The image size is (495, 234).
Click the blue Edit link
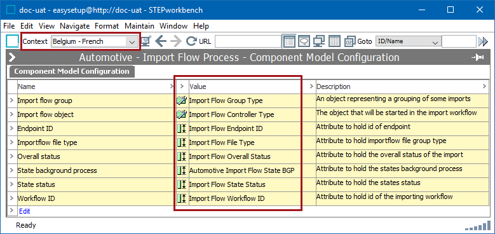[x=25, y=211]
